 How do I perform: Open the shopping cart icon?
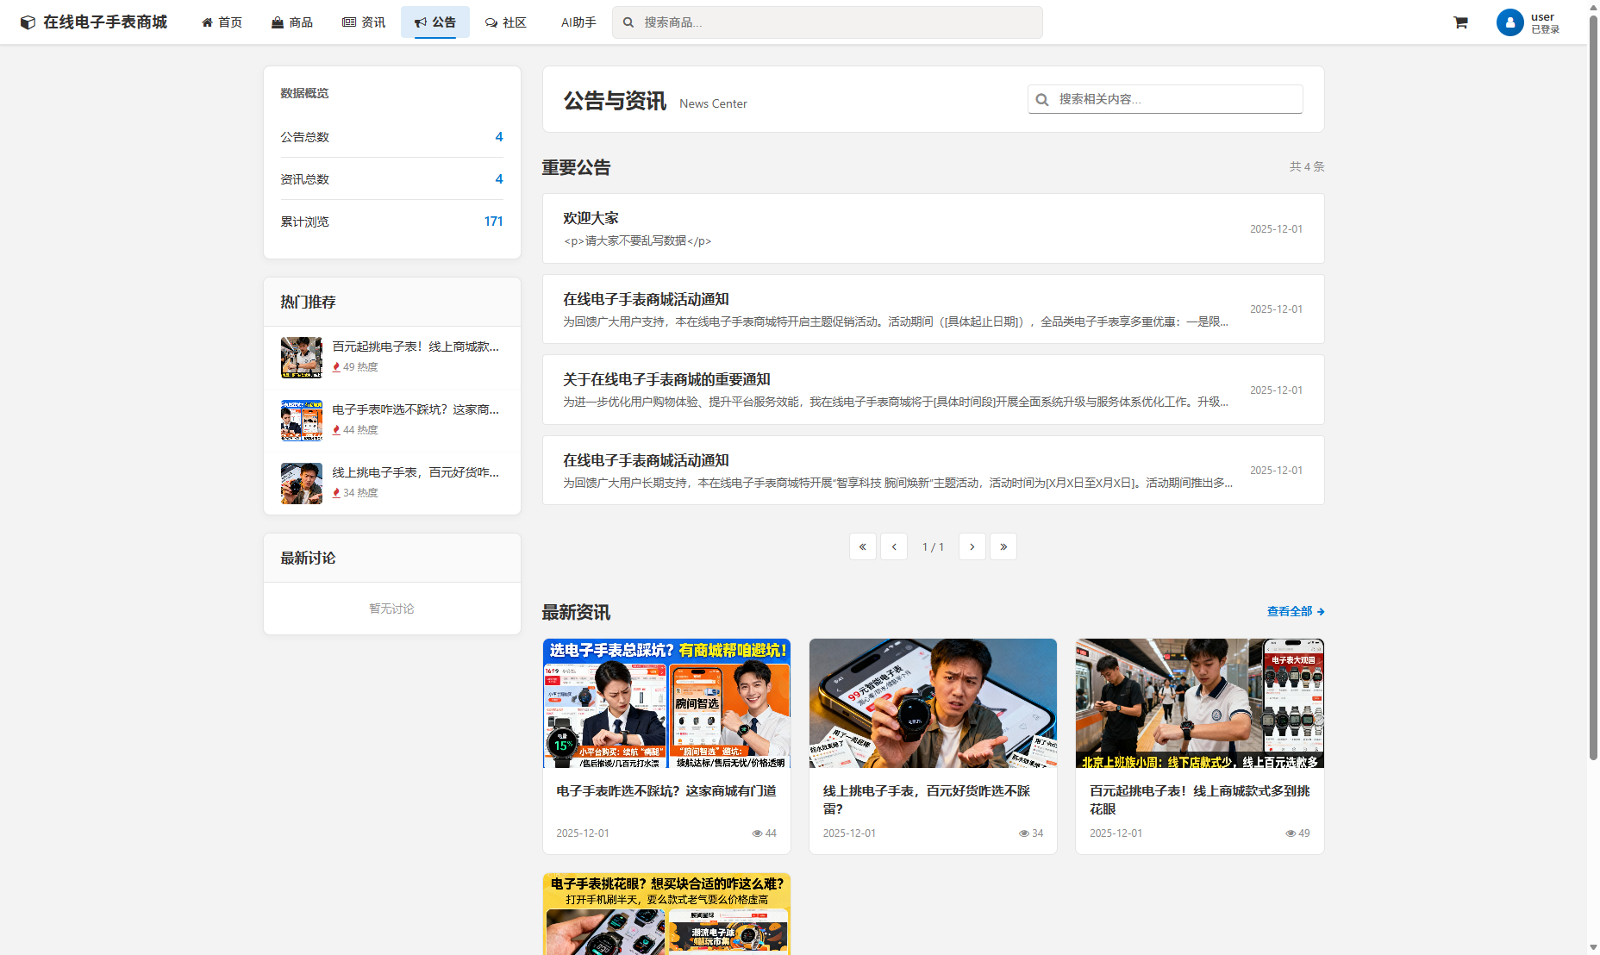tap(1460, 22)
